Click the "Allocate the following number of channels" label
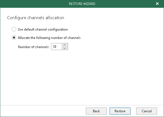Viewport: 164px width, 117px height. 49,38
